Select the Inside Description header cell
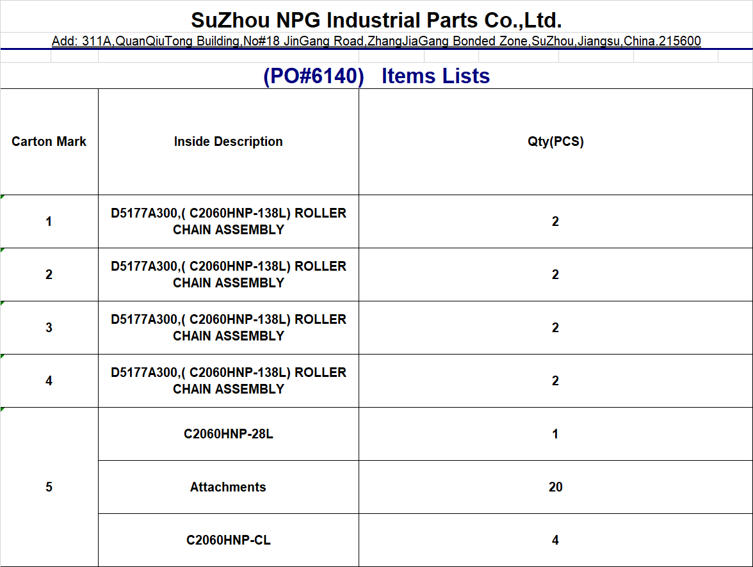 pos(228,141)
